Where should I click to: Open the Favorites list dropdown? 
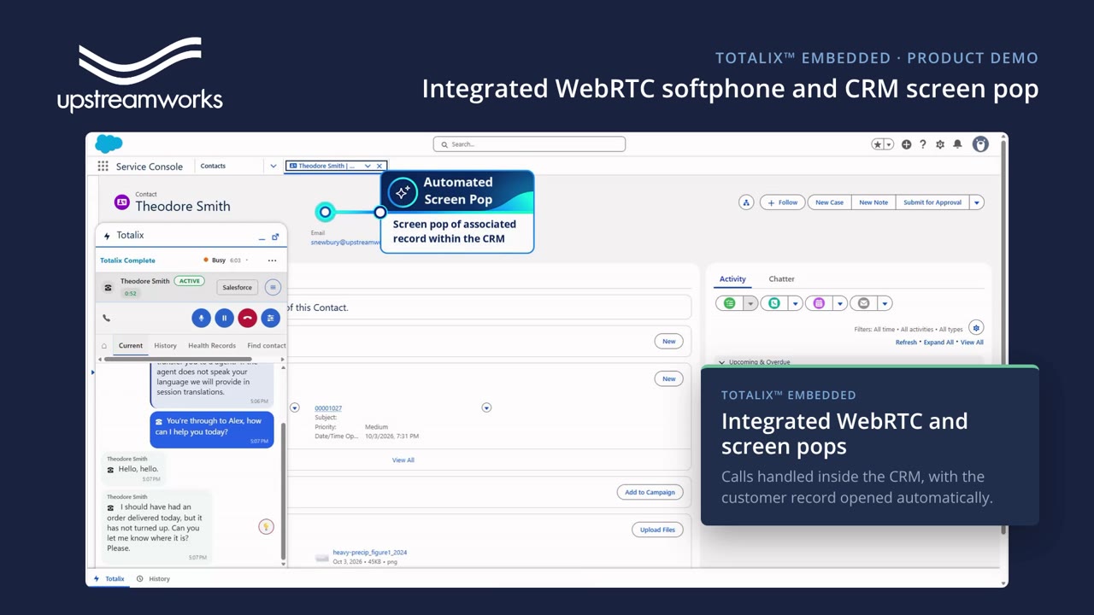889,144
